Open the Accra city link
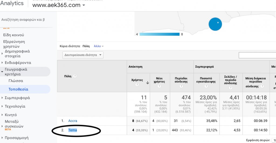 coord(73,121)
